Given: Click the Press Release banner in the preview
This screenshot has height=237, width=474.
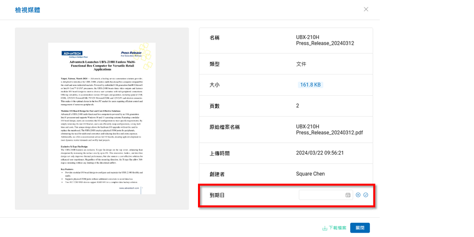Looking at the screenshot, I should pyautogui.click(x=131, y=53).
